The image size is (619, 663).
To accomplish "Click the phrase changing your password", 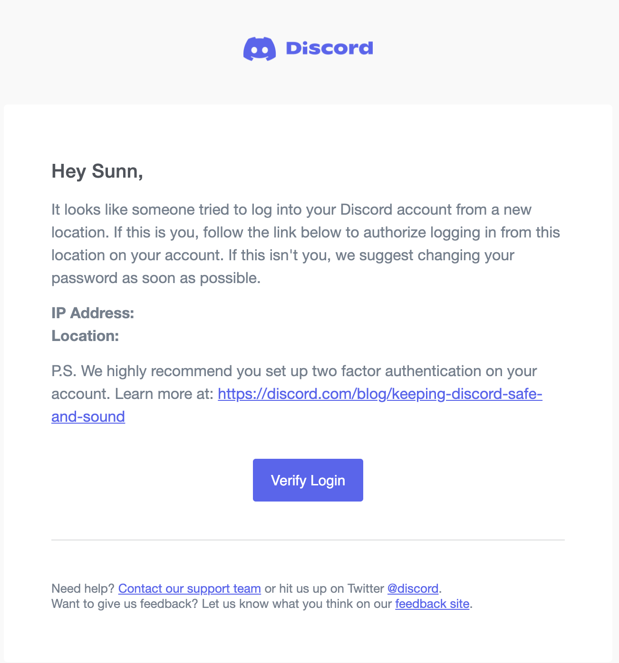I will pyautogui.click(x=456, y=255).
